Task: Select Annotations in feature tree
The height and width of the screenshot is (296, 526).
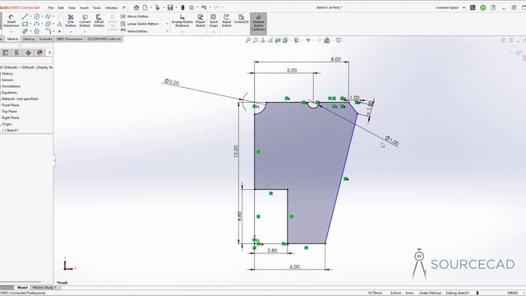Action: (11, 86)
